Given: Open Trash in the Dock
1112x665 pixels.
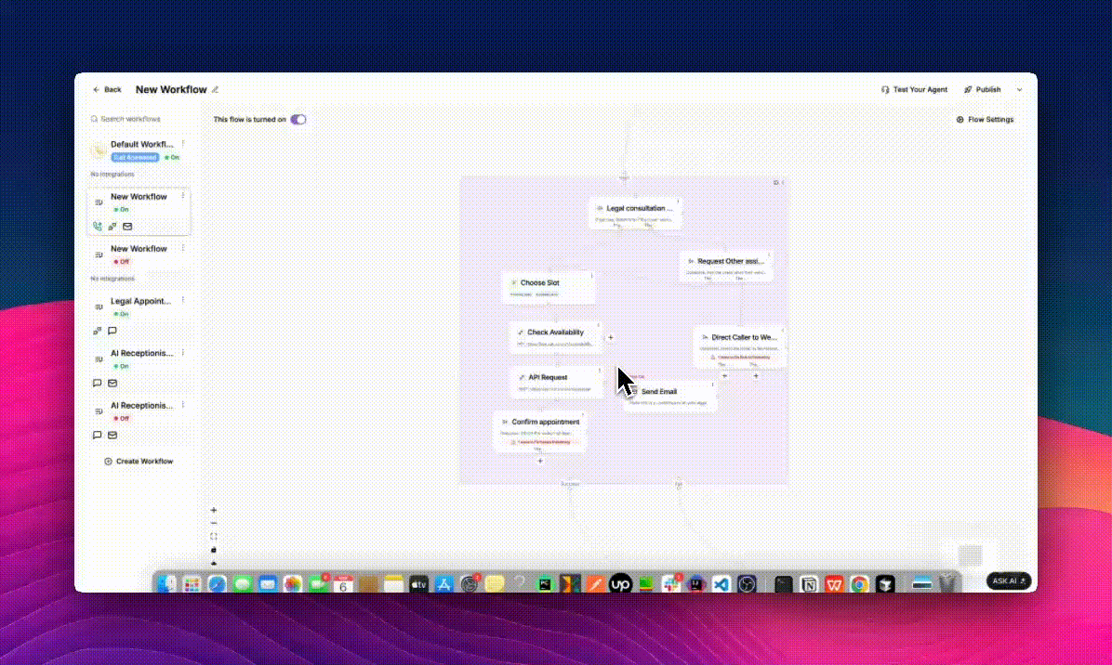Looking at the screenshot, I should click(x=947, y=583).
